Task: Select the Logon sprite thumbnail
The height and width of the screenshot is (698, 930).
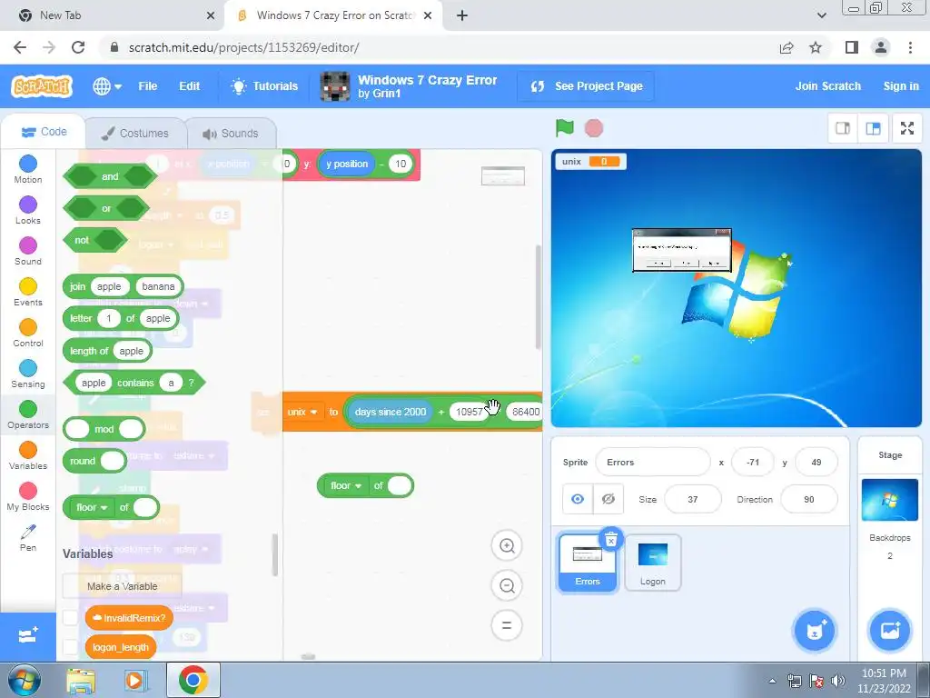Action: tap(652, 563)
